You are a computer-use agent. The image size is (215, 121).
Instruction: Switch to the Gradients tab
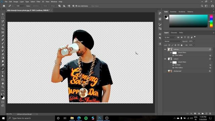182,12
